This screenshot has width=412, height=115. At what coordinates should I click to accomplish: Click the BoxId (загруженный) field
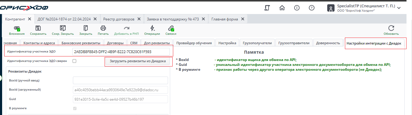(120, 90)
